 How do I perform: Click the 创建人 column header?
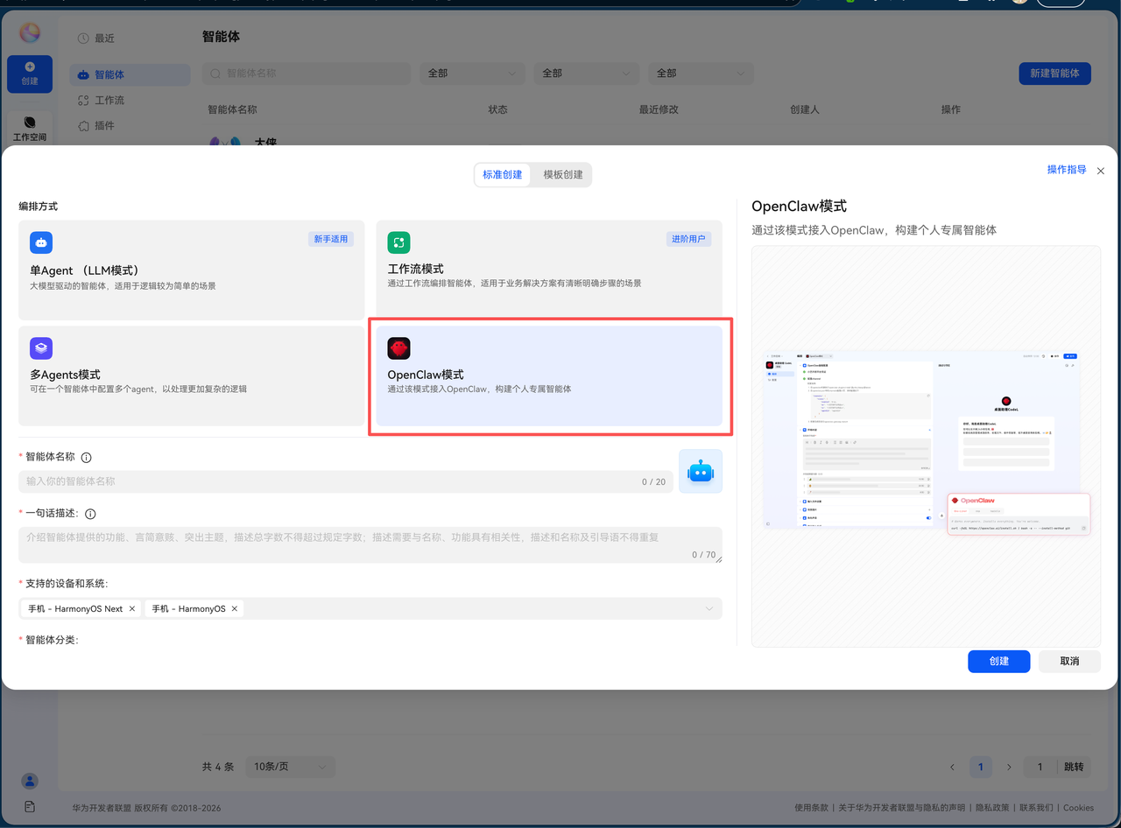tap(805, 109)
